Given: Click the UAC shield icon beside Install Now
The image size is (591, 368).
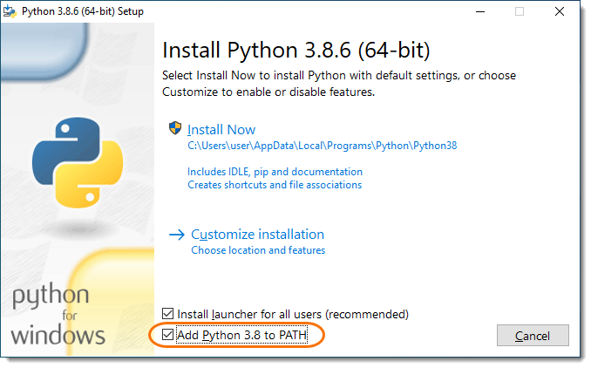Looking at the screenshot, I should coord(174,128).
